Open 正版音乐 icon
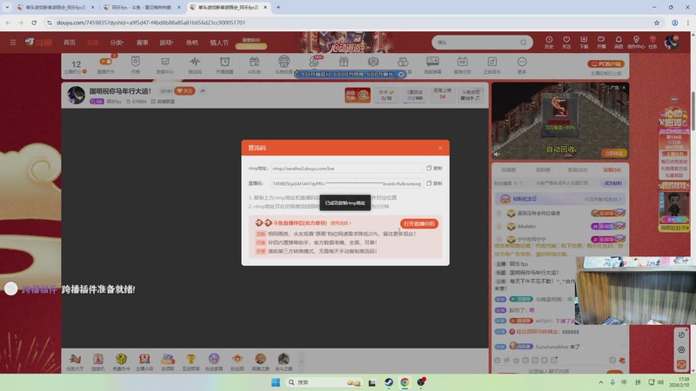The image size is (696, 391). 492,64
